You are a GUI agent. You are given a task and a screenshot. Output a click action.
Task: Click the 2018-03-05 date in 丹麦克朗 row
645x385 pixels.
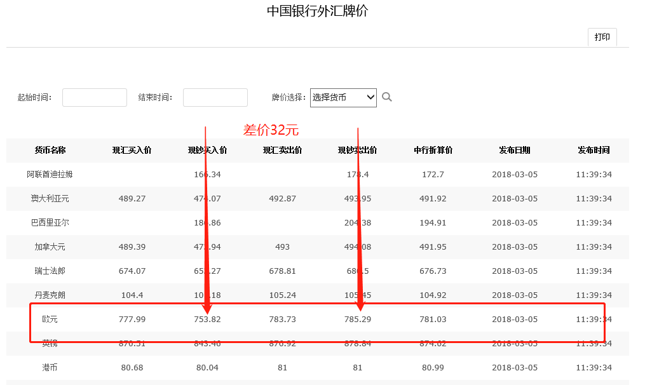pyautogui.click(x=515, y=295)
